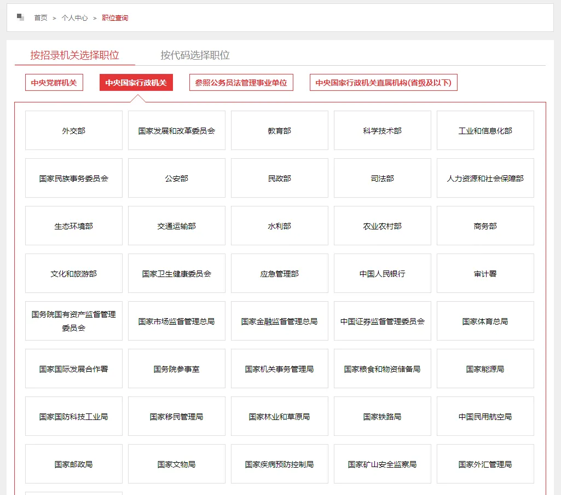Select 民政部

280,179
